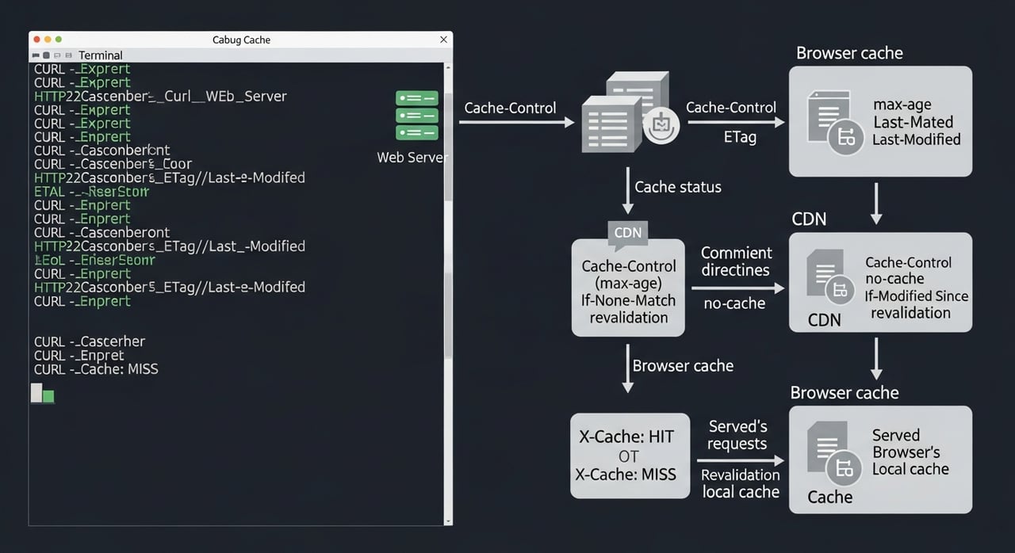1015x553 pixels.
Task: Click the Cabug Cache window title
Action: (x=242, y=40)
